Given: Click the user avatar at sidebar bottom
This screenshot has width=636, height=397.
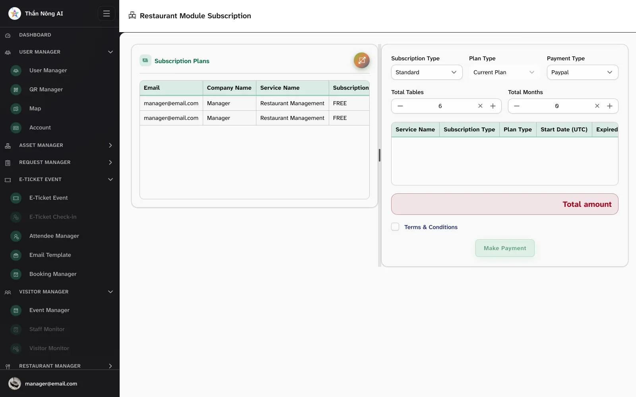Looking at the screenshot, I should (15, 384).
